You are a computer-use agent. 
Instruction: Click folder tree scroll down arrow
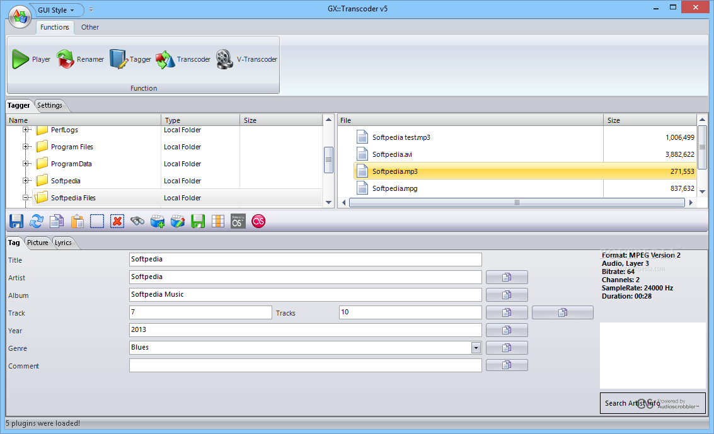pyautogui.click(x=328, y=202)
